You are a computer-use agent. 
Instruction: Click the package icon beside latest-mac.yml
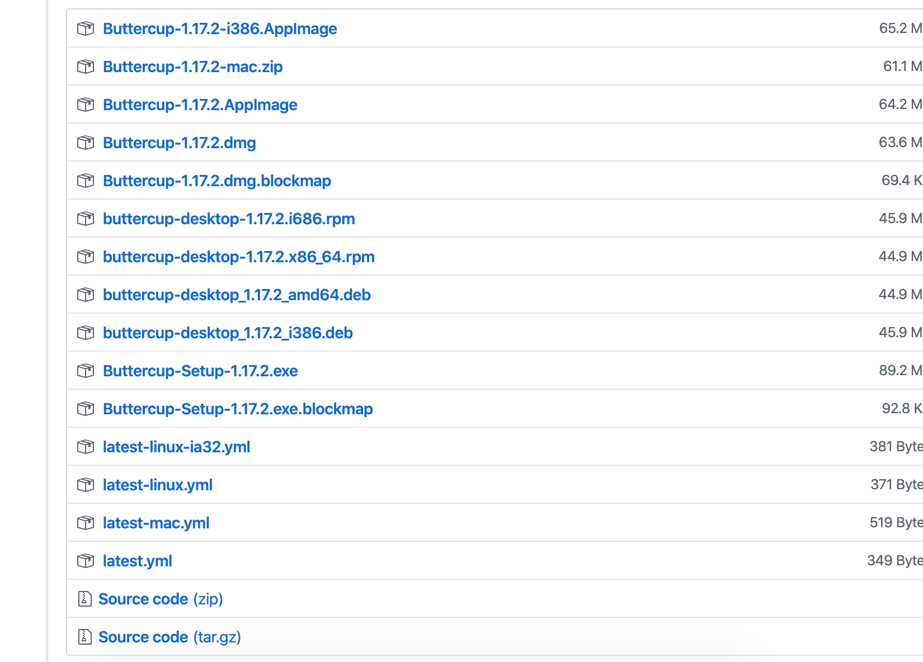[86, 523]
